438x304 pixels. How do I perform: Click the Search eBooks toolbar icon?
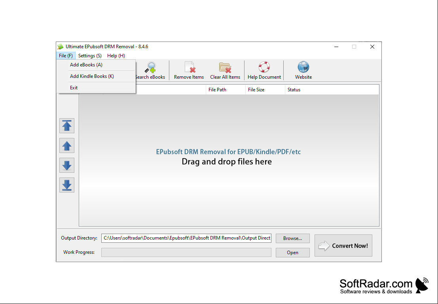click(150, 67)
